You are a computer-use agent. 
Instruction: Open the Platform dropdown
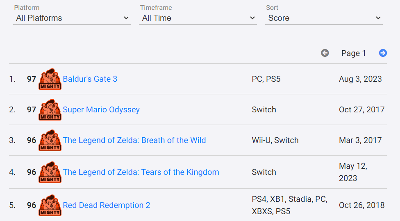72,18
